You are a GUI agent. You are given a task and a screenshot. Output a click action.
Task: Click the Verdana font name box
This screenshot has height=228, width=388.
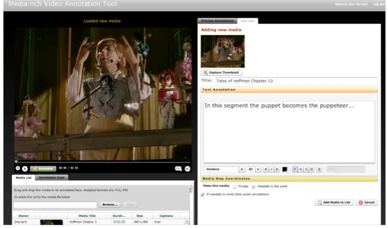tap(221, 169)
